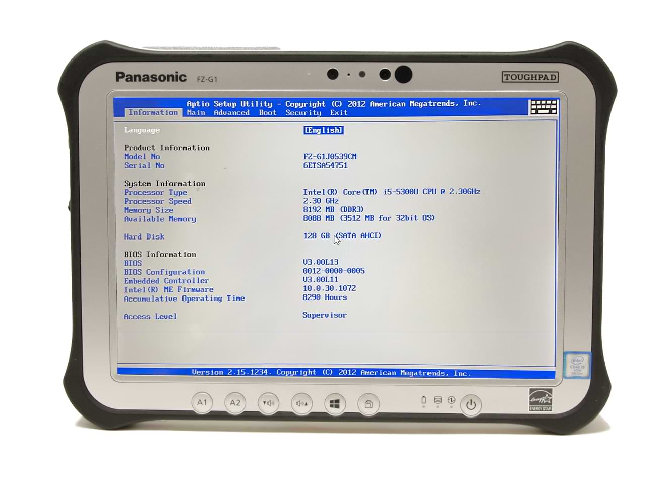Click the Supervisor access level value

pyautogui.click(x=325, y=315)
